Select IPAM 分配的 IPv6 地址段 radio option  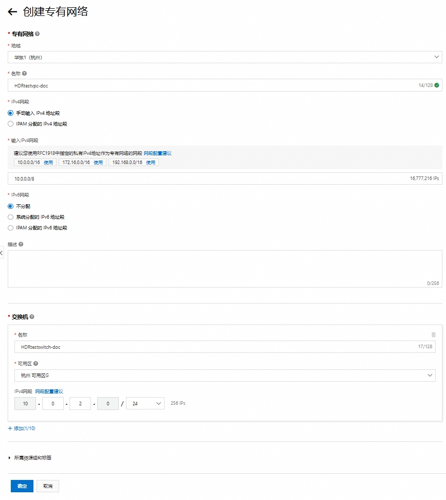(10, 228)
